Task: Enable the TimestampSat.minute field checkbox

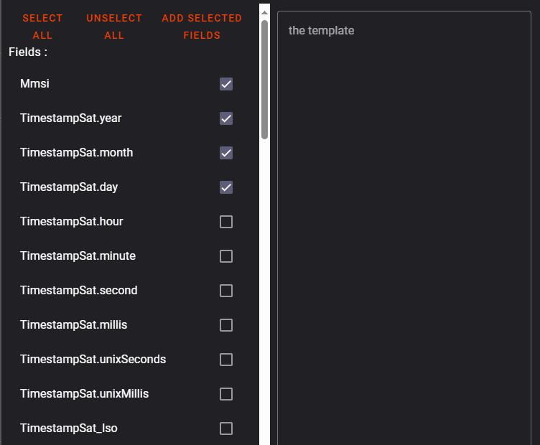Action: [x=226, y=256]
